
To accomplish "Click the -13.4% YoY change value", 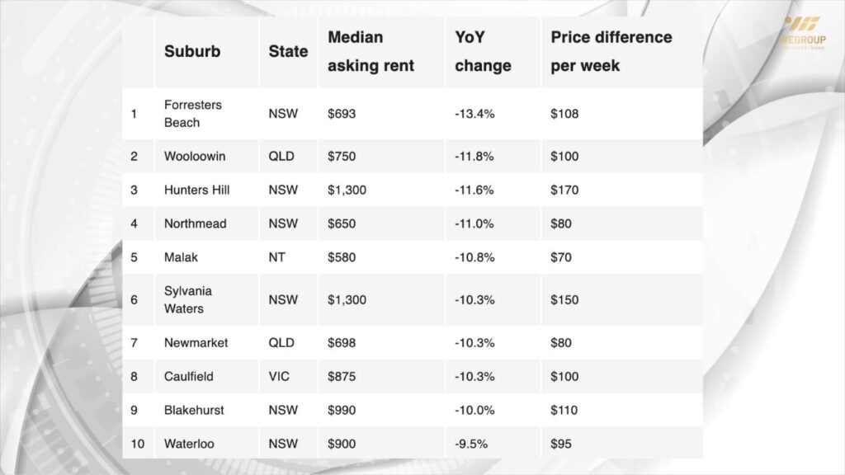I will pos(474,114).
